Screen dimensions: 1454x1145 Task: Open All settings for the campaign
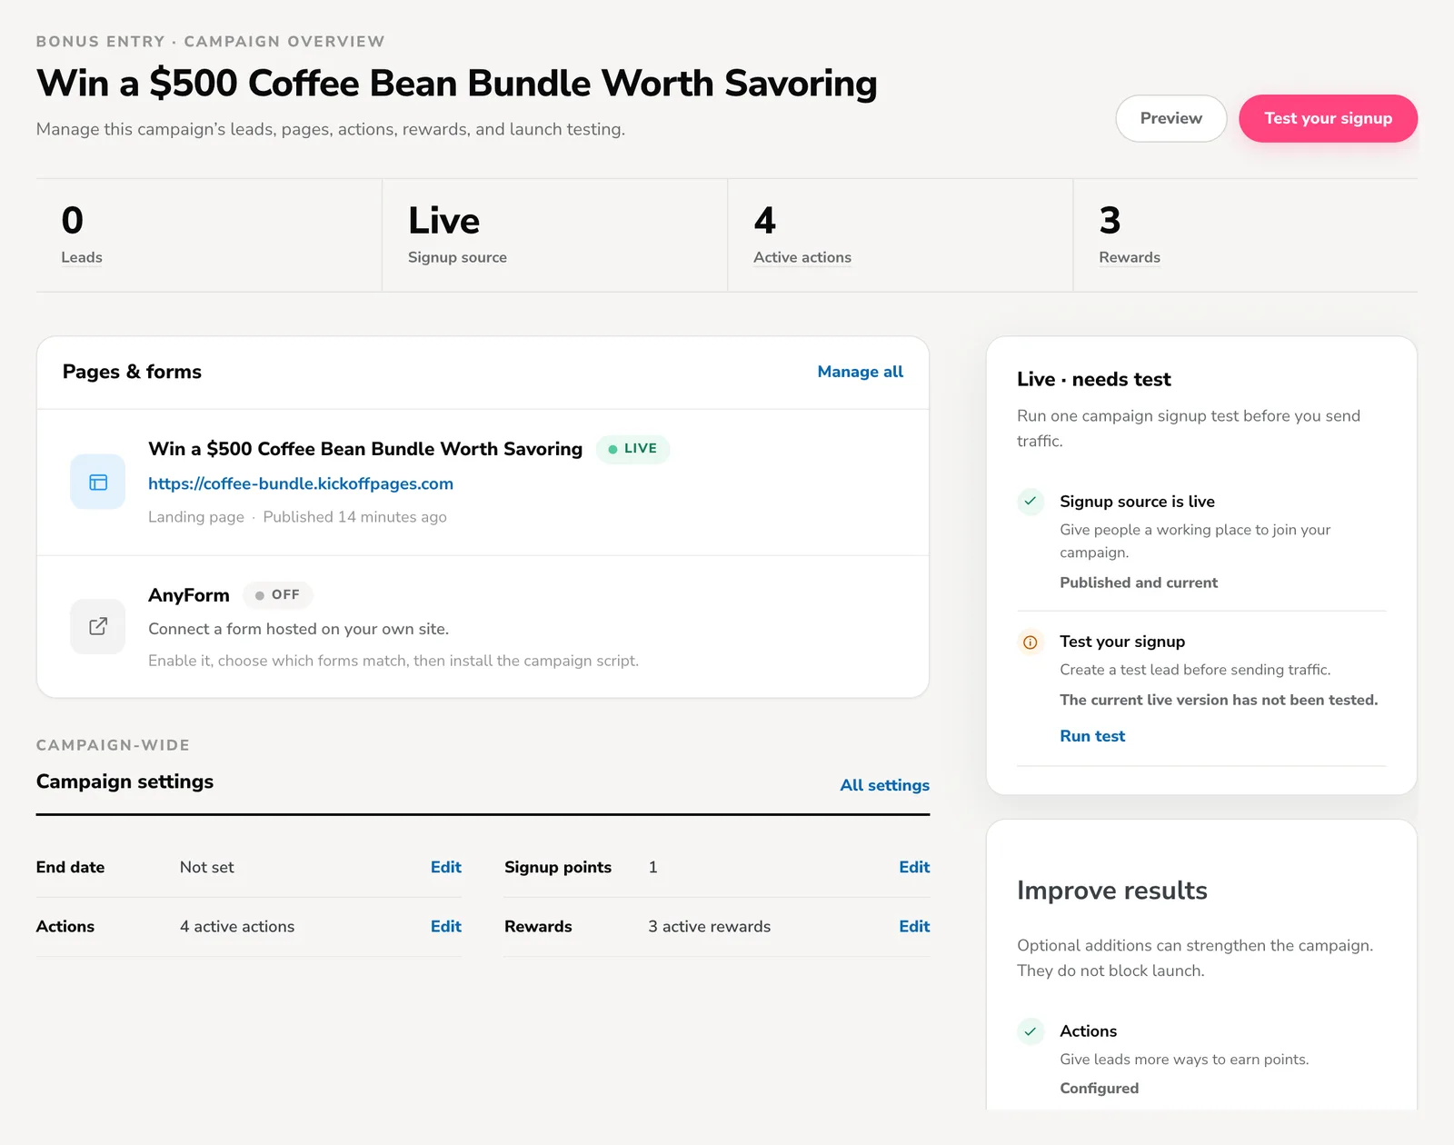click(x=884, y=785)
